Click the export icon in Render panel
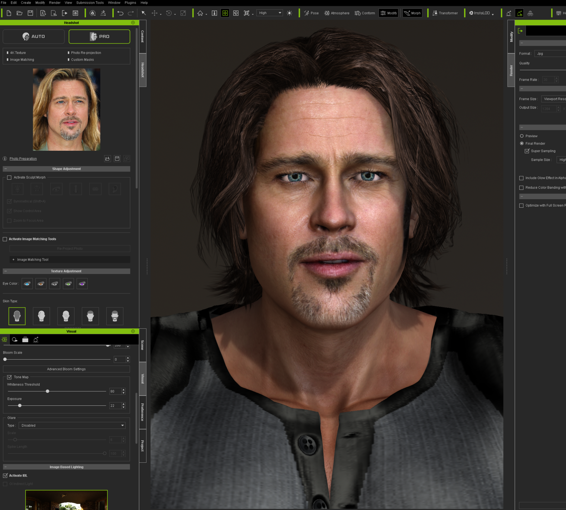Screen dimensions: 566x510 click(520, 31)
